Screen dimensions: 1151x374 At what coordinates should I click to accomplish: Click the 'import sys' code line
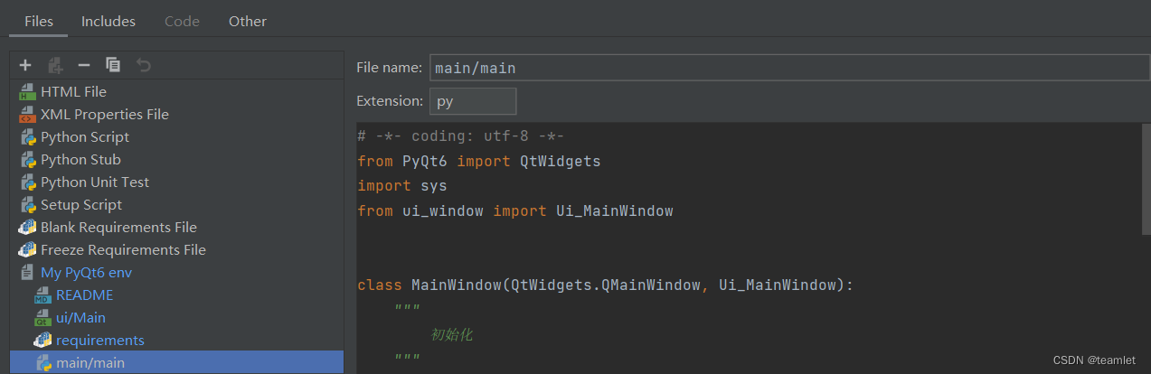tap(402, 185)
